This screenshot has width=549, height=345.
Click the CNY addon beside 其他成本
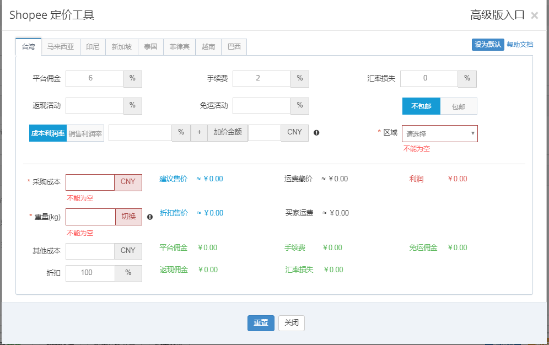128,251
